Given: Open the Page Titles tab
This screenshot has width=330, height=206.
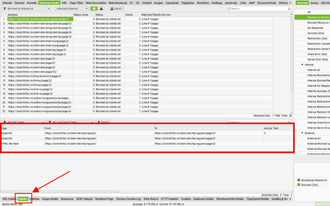Looking at the screenshot, I should click(76, 3).
